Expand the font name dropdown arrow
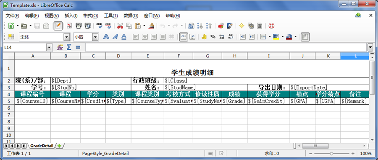This screenshot has width=378, height=160. (67, 37)
